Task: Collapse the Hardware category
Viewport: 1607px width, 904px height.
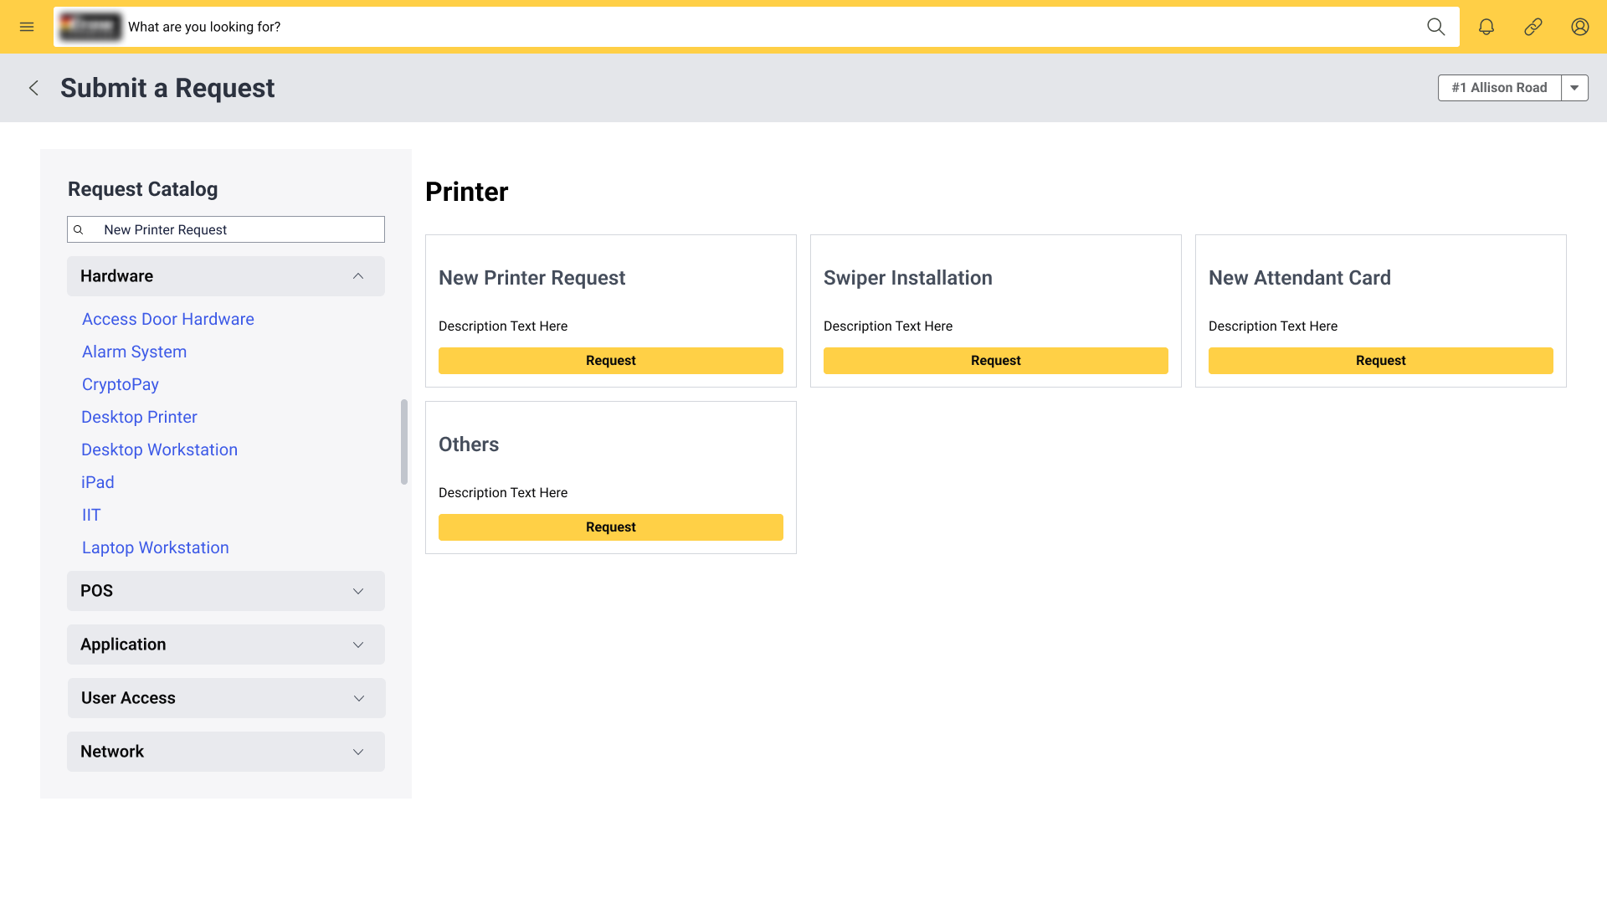Action: point(357,276)
